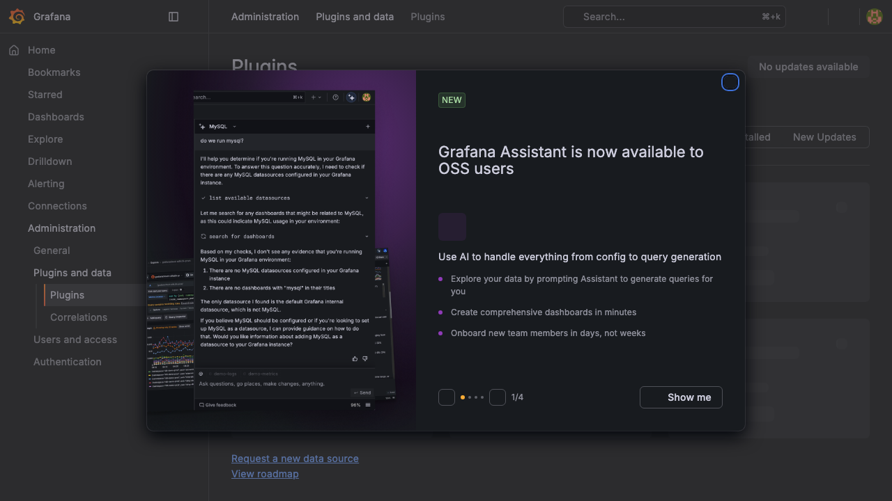Open the View roadmap link
The height and width of the screenshot is (501, 892).
[265, 474]
